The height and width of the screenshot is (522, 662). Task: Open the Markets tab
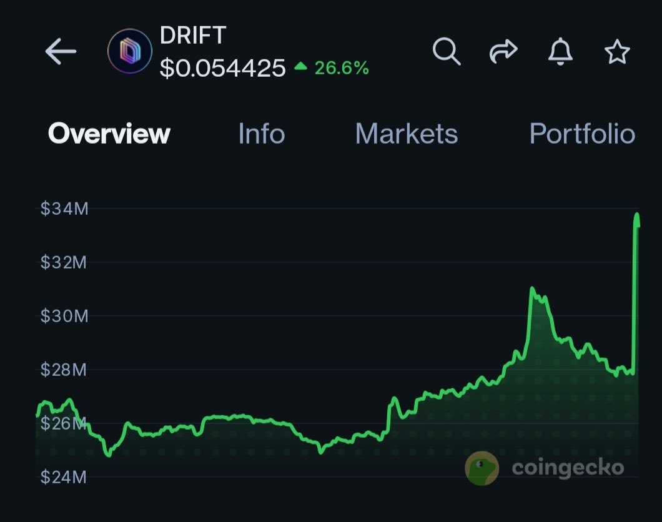click(407, 134)
